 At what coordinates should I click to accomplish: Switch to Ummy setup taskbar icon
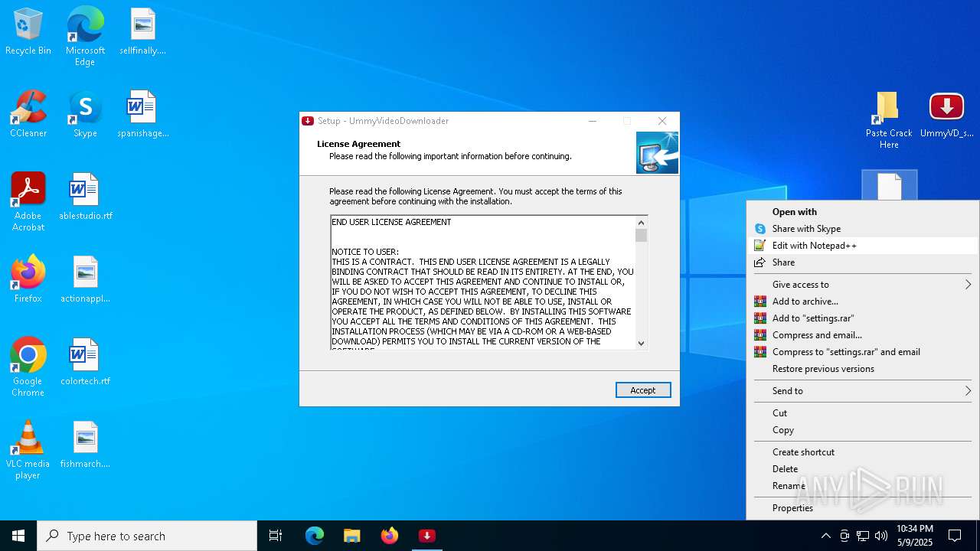point(426,536)
